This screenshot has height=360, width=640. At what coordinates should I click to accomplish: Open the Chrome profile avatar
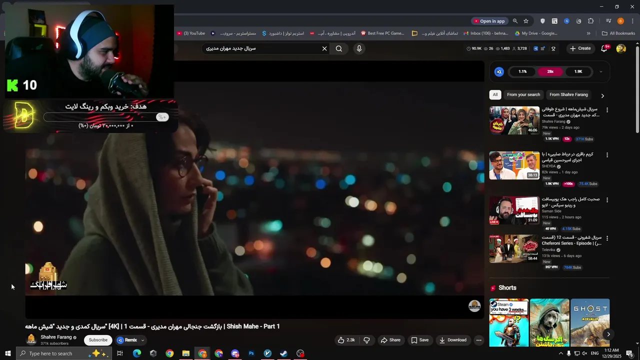coord(620,21)
